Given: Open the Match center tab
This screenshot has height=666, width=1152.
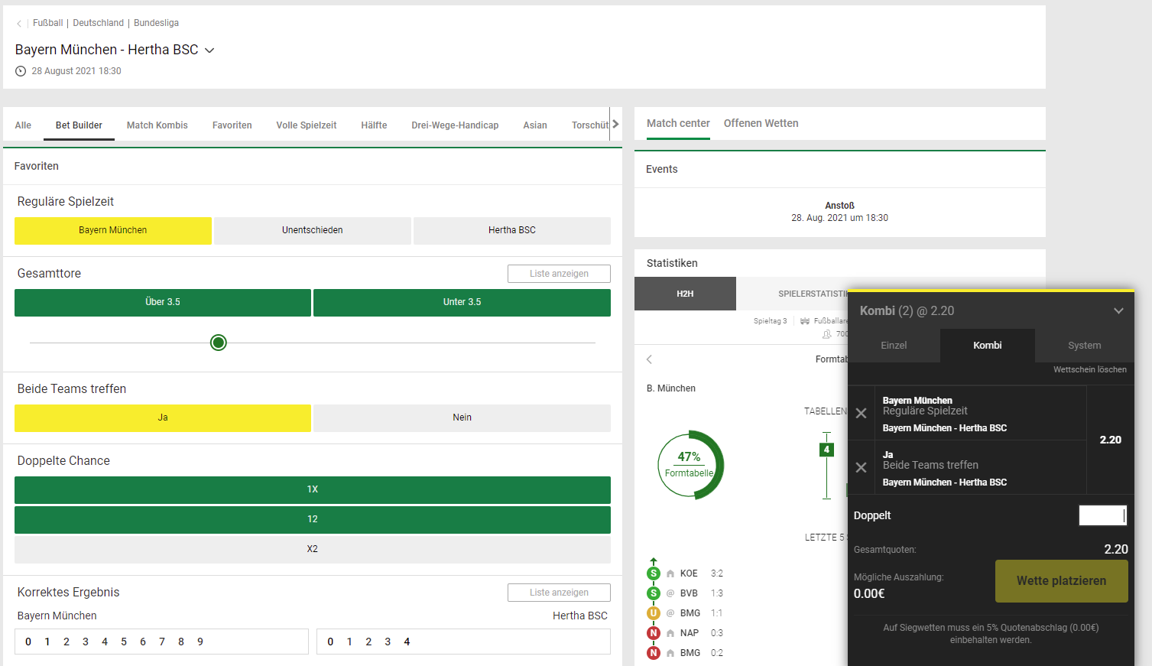Looking at the screenshot, I should coord(678,123).
